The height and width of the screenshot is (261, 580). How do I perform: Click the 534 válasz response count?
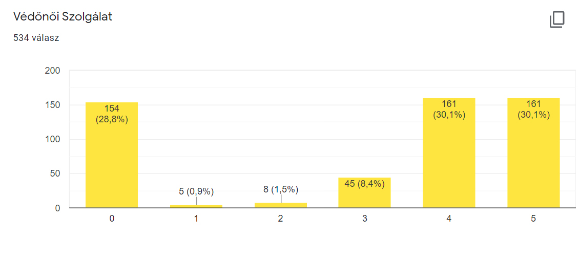click(x=36, y=38)
